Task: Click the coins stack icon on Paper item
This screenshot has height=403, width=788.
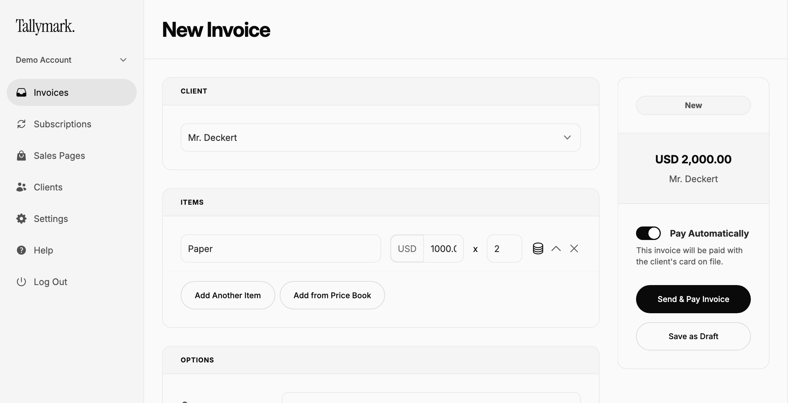Action: pos(538,249)
